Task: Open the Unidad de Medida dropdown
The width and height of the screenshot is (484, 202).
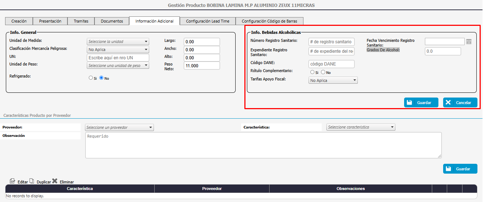Action: point(118,41)
